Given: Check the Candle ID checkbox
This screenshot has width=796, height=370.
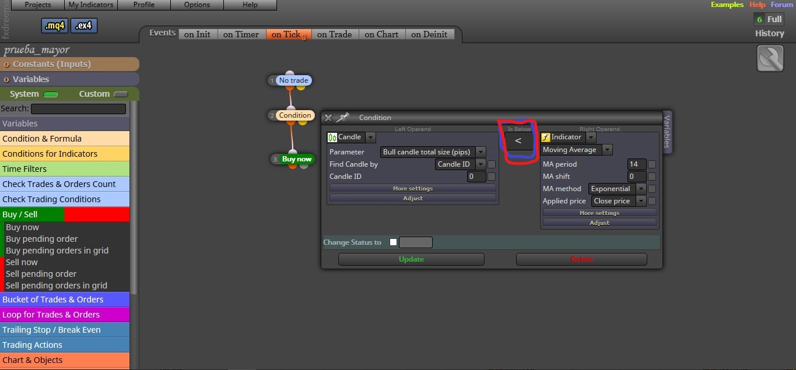Looking at the screenshot, I should [x=492, y=177].
